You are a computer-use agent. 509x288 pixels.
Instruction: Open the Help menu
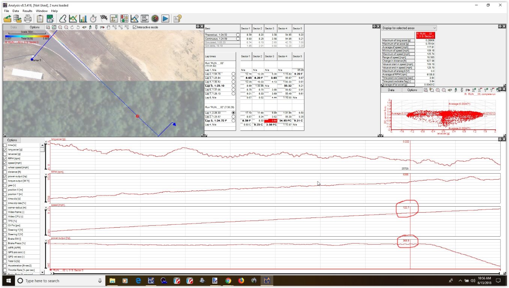tap(54, 11)
